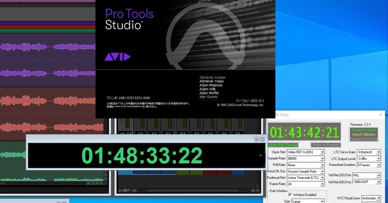
Task: Click the Video In Present indicator
Action: (326, 145)
